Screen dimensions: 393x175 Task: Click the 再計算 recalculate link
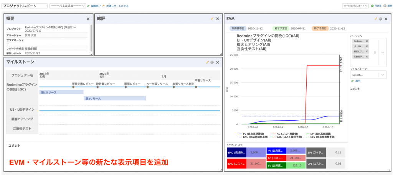378,6
